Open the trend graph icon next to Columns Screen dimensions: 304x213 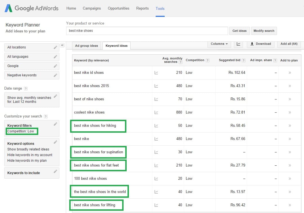[x=238, y=44]
